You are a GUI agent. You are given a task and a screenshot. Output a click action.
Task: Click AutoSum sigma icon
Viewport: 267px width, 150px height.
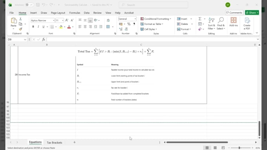[x=200, y=19]
